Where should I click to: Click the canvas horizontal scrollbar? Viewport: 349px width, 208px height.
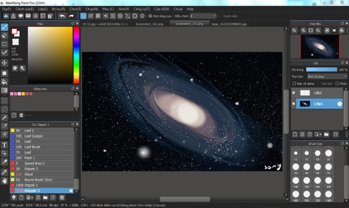(185, 199)
